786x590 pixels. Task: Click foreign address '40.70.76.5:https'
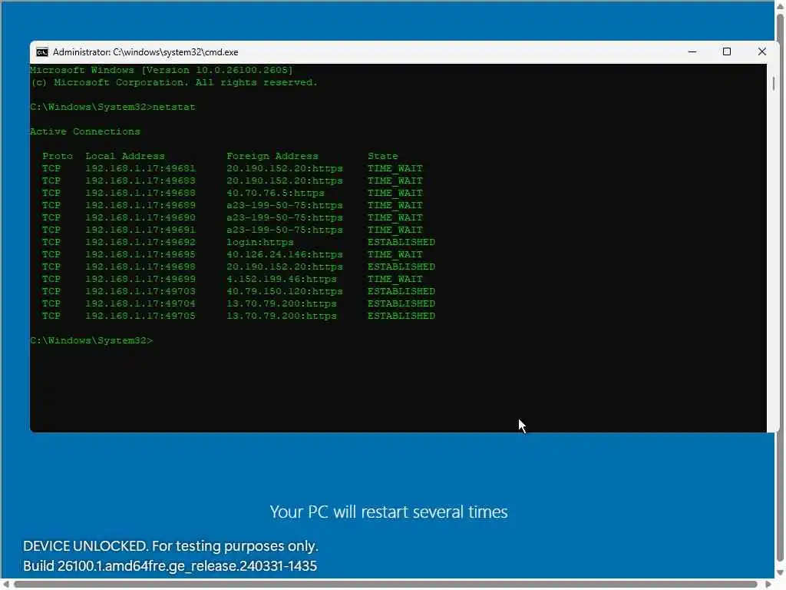(x=276, y=193)
